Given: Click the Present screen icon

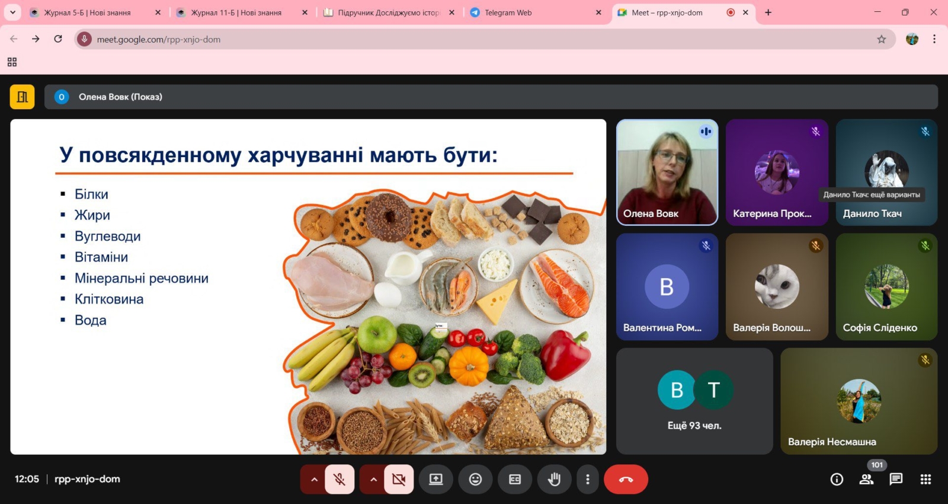Looking at the screenshot, I should 436,479.
